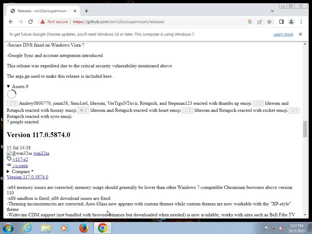
Task: Click the hooray reaction count 2
Action: [x=258, y=104]
